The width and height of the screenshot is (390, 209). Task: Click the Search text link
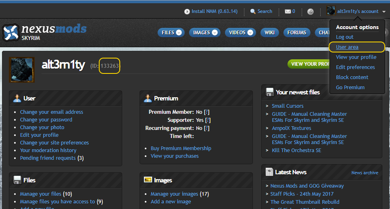click(x=265, y=11)
